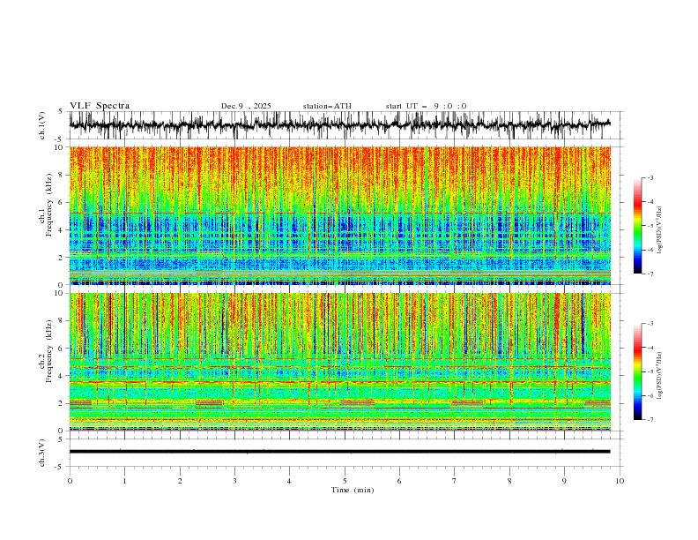Click the ch.2 colorbar 'log(PSD)(V²/Hz)' label
This screenshot has height=540, width=698.
(x=659, y=376)
